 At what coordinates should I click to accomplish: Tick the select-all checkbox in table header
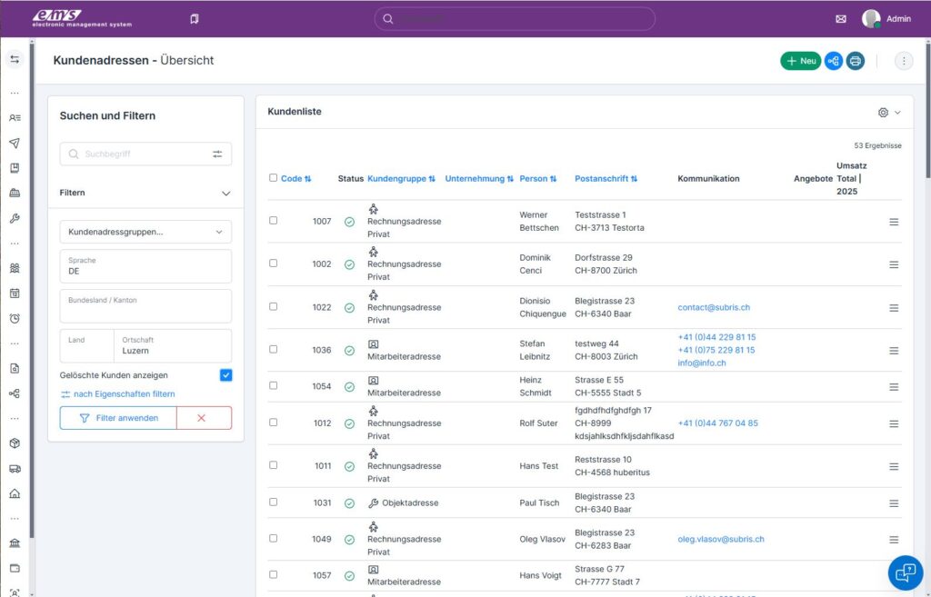pyautogui.click(x=274, y=178)
